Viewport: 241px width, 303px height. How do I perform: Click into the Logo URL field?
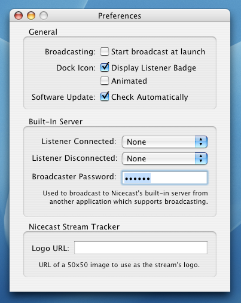(141, 247)
